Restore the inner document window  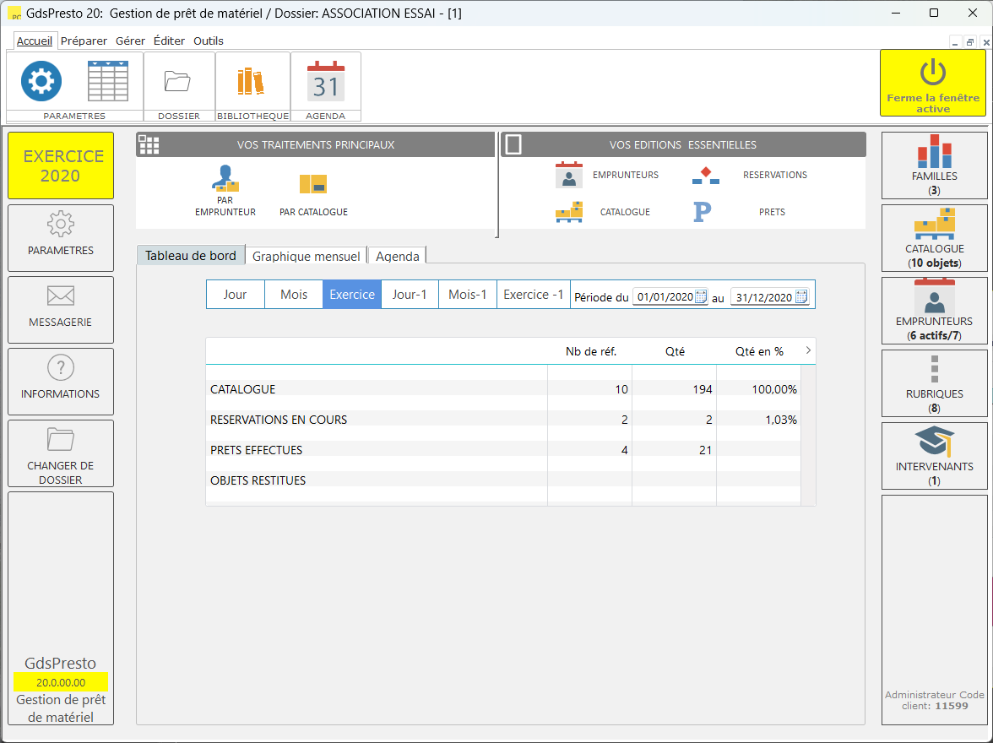(x=969, y=42)
